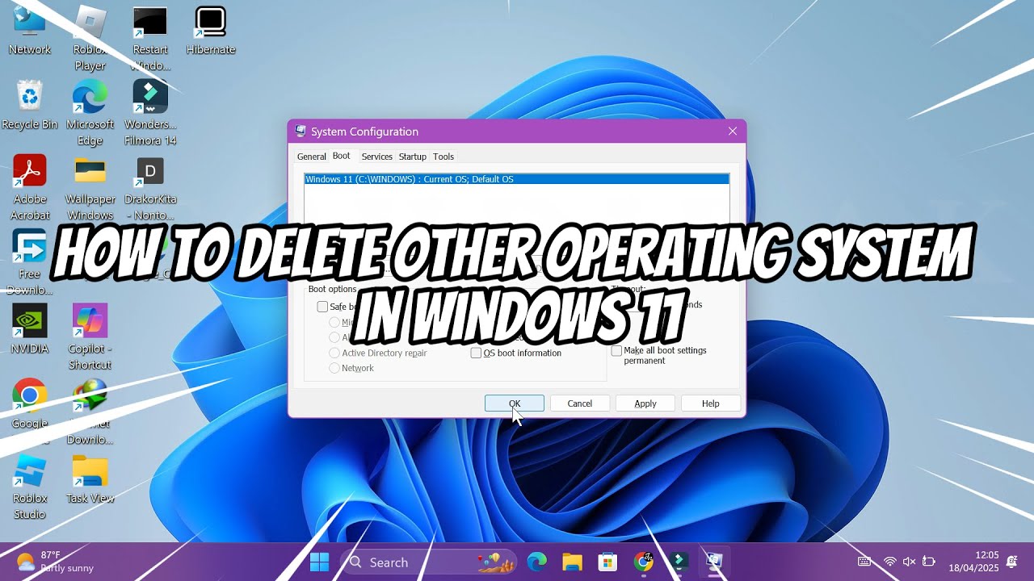Open the Restart Windows desktop shortcut
This screenshot has height=581, width=1034.
point(150,38)
